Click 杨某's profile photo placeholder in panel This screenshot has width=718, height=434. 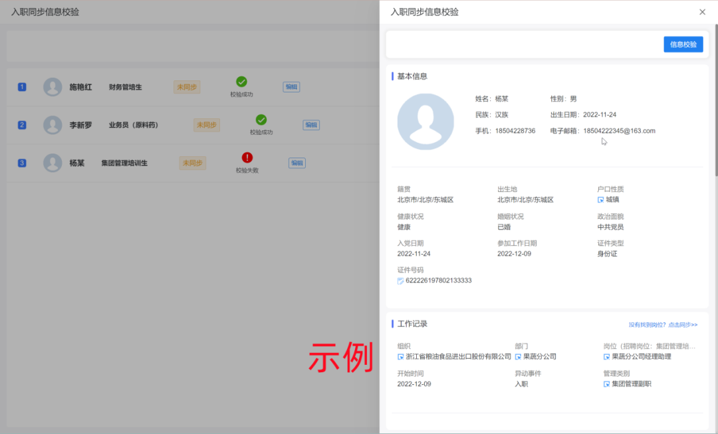(x=425, y=122)
